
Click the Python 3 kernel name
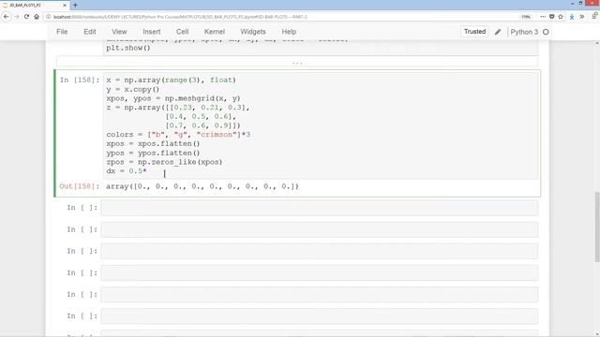(x=524, y=32)
